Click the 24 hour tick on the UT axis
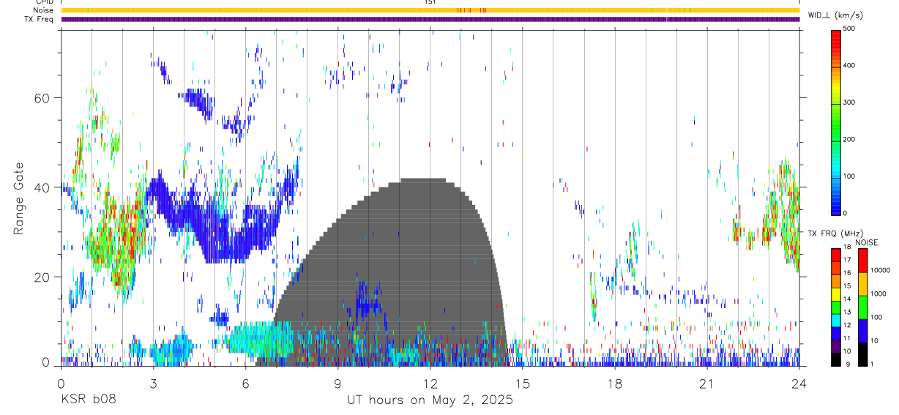This screenshot has width=899, height=415. [799, 384]
